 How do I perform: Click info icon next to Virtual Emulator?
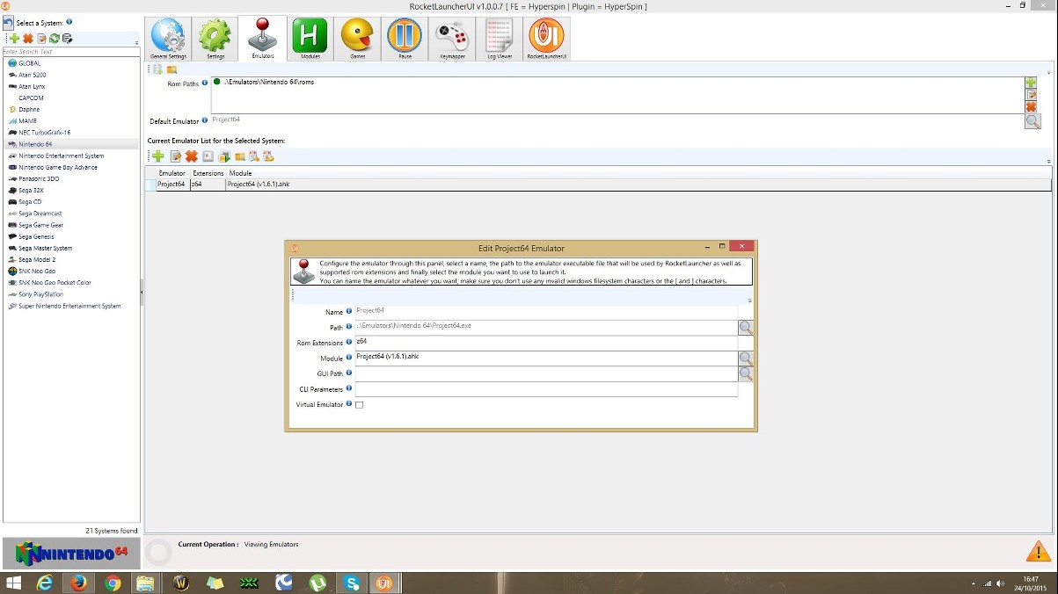coord(349,403)
